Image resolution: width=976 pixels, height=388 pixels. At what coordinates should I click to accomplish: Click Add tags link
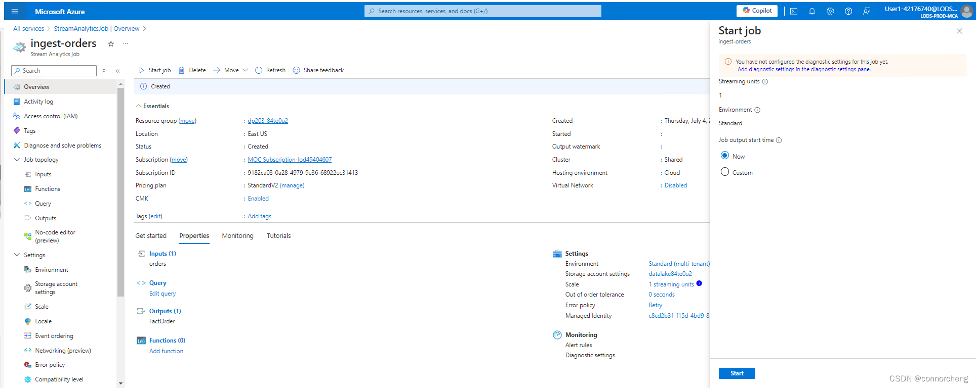click(260, 216)
